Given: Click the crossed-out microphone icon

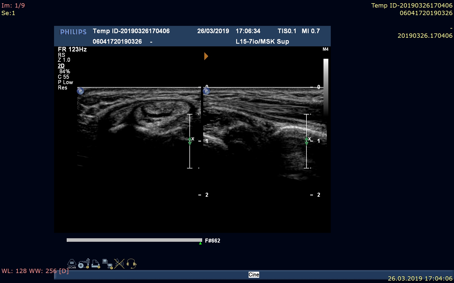Looking at the screenshot, I should point(119,264).
